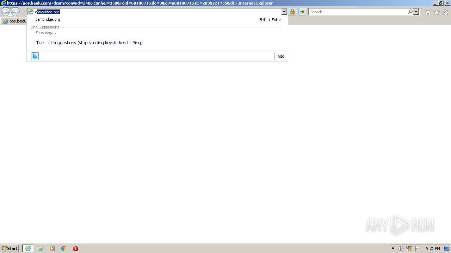Click the Add search provider button
451x253 pixels.
tap(281, 56)
